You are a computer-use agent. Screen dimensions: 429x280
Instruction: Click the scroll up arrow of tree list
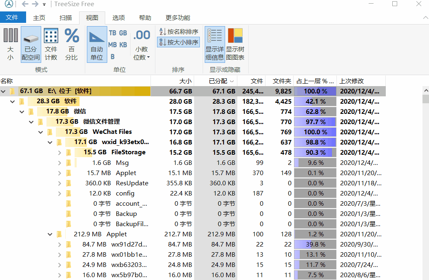coord(426,91)
